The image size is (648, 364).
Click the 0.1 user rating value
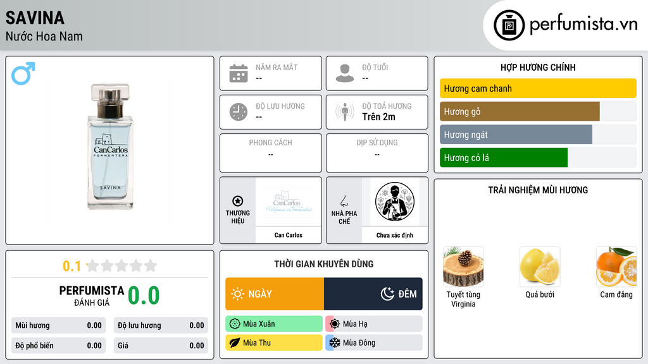point(72,266)
